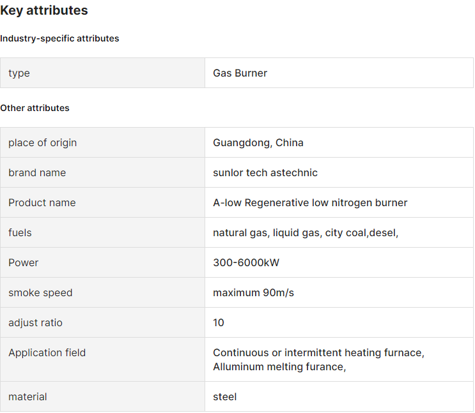
Task: Select the 300-6000kW power value
Action: [245, 263]
